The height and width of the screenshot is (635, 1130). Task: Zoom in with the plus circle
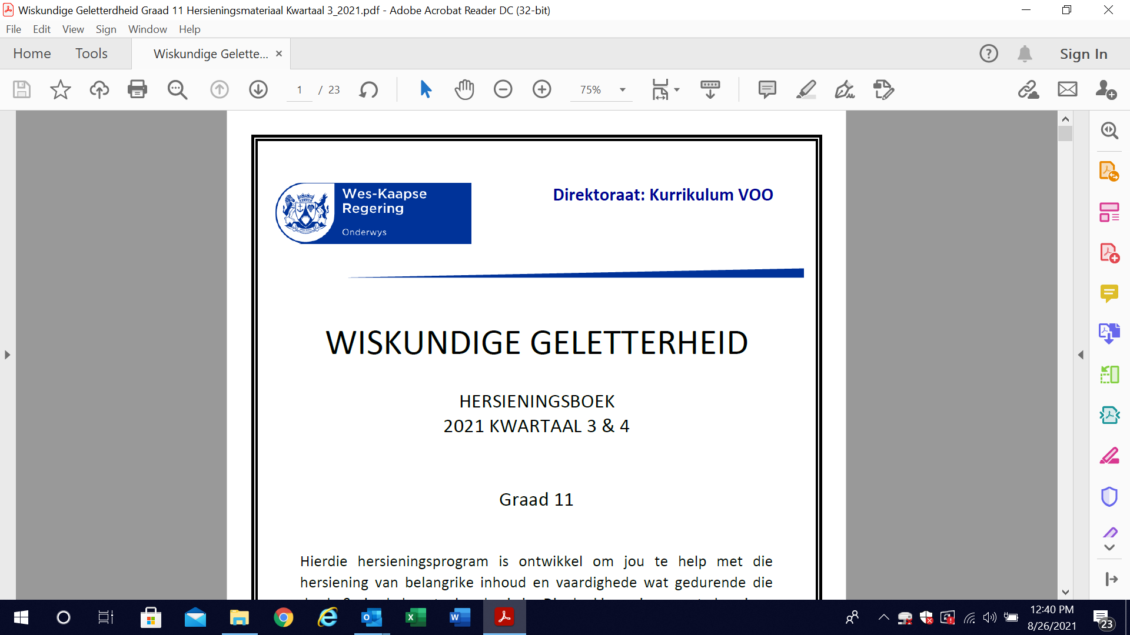[541, 89]
